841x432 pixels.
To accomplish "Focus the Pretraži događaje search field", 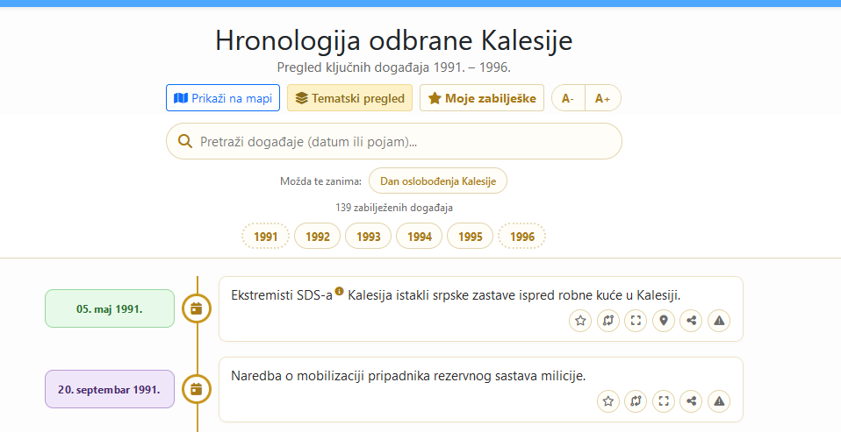I will point(394,141).
